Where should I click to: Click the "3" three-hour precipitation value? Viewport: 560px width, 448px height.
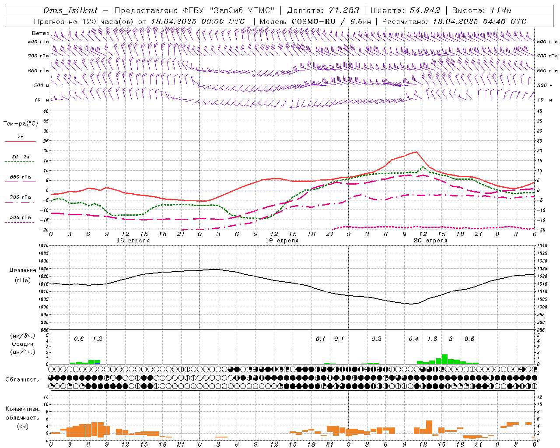tap(451, 339)
